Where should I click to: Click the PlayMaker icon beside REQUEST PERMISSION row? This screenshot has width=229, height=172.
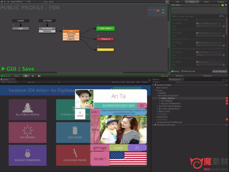[x=227, y=103]
